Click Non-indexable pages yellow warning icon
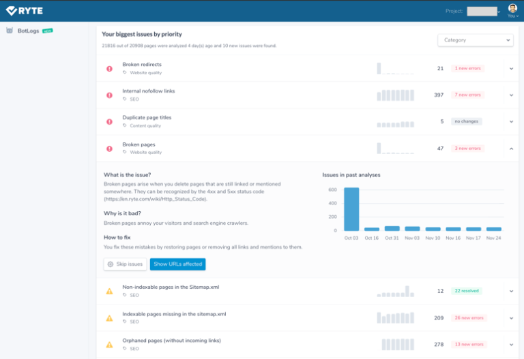 (x=109, y=292)
